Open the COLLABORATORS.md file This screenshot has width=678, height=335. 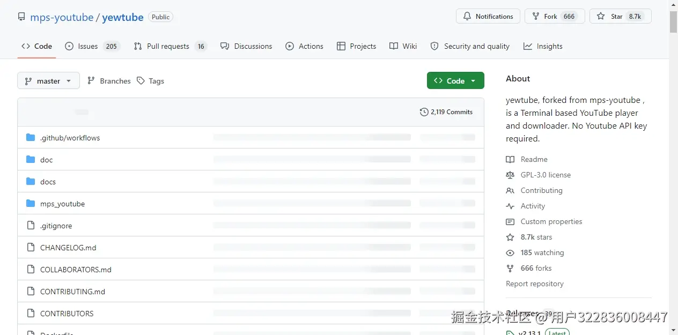pos(76,270)
